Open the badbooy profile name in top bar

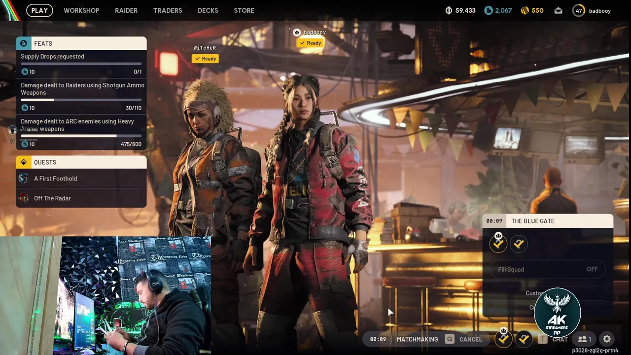600,10
